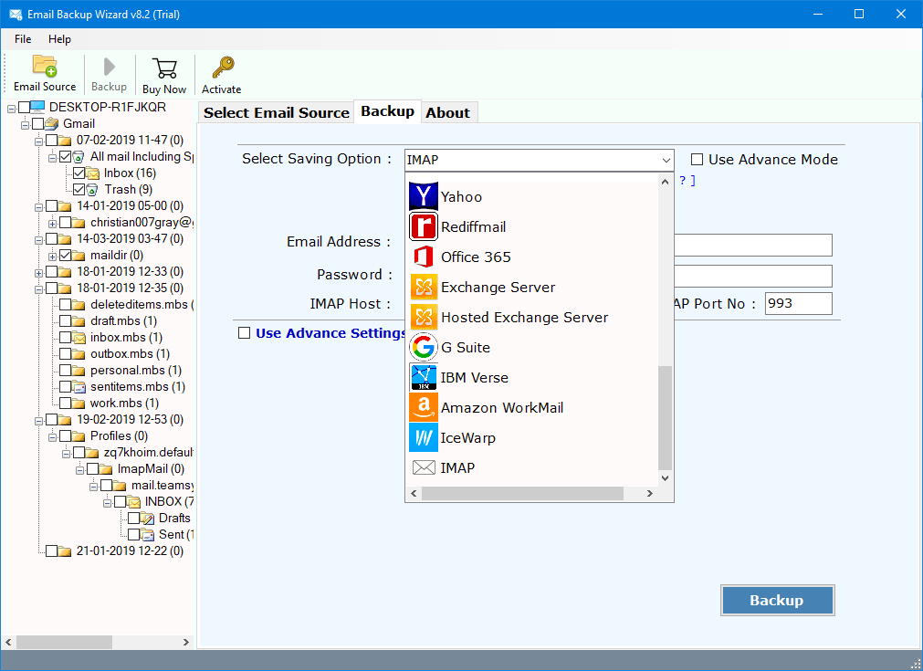The height and width of the screenshot is (671, 923).
Task: Pick the Exchange Server icon
Action: [424, 287]
